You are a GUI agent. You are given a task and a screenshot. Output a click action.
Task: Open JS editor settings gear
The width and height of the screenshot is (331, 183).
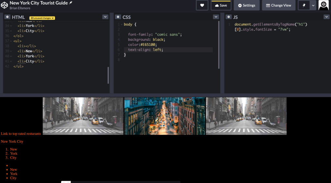pyautogui.click(x=229, y=17)
